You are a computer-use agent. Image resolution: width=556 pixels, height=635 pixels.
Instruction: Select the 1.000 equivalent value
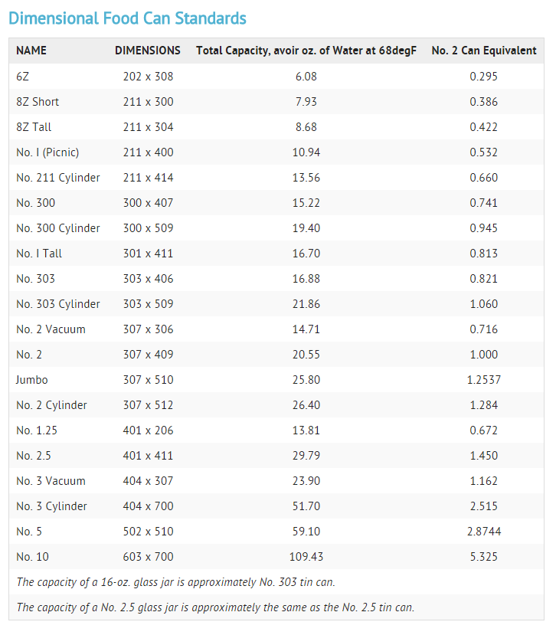click(x=484, y=355)
